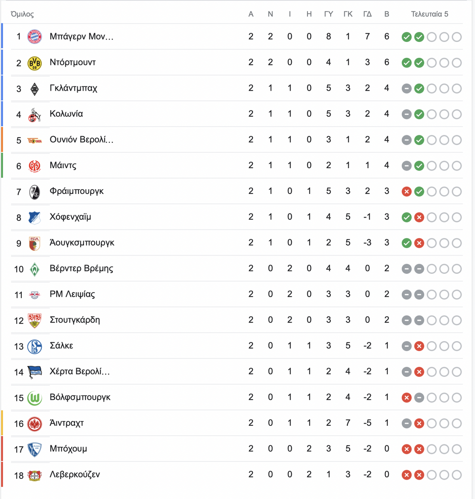Click the Union Berlin club logo
This screenshot has height=499, width=475.
tap(34, 140)
